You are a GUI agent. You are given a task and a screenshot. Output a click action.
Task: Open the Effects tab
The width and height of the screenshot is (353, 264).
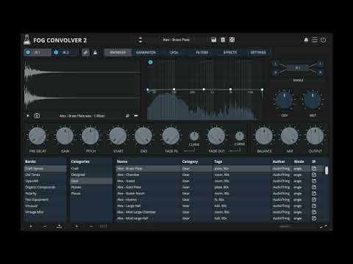pyautogui.click(x=230, y=52)
